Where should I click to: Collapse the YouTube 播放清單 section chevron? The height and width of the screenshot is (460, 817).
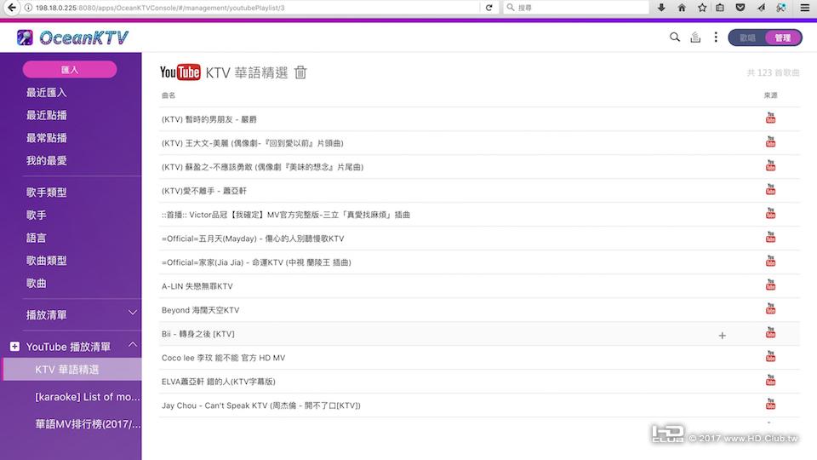click(133, 345)
